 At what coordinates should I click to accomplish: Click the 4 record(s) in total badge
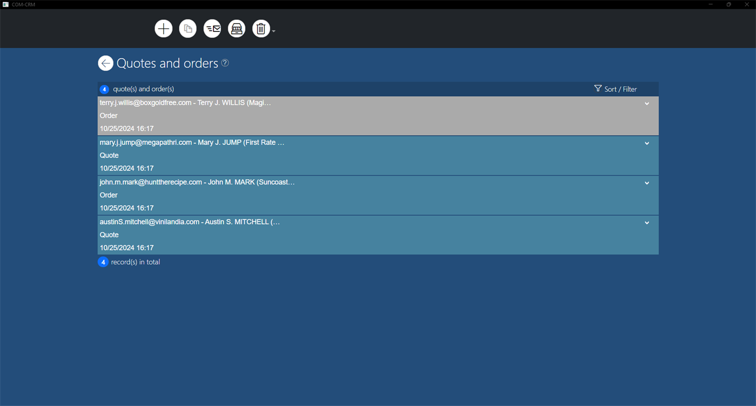[x=103, y=262]
